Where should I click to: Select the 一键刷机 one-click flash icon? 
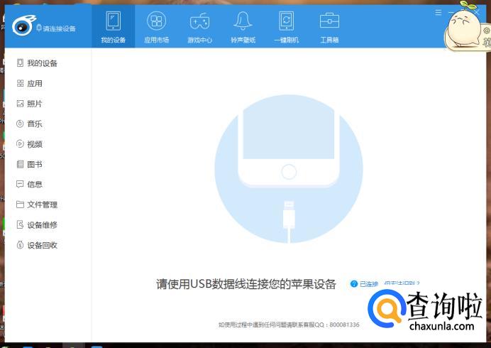[x=286, y=26]
